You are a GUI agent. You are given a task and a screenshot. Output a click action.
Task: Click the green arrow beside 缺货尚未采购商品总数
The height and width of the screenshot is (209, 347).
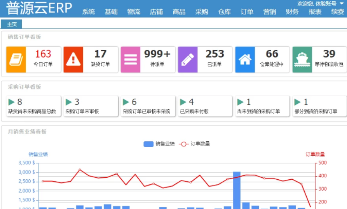[x=11, y=102]
